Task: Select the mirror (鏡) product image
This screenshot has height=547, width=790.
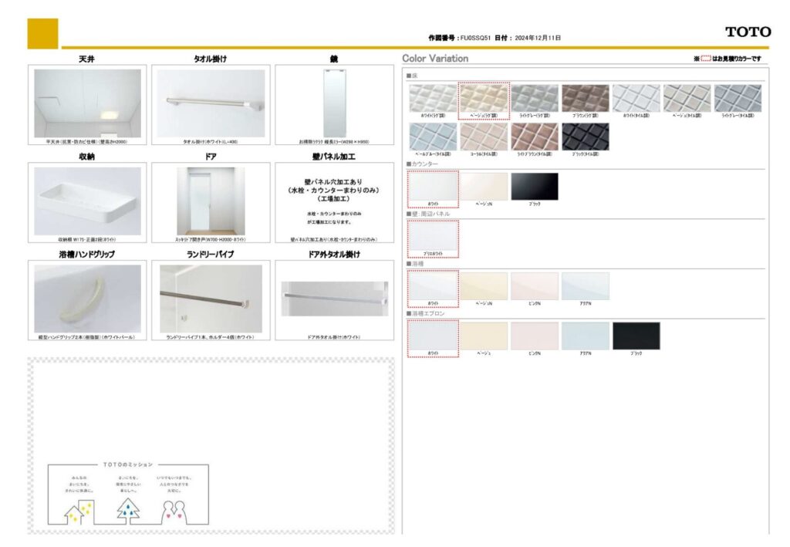Action: pos(334,103)
